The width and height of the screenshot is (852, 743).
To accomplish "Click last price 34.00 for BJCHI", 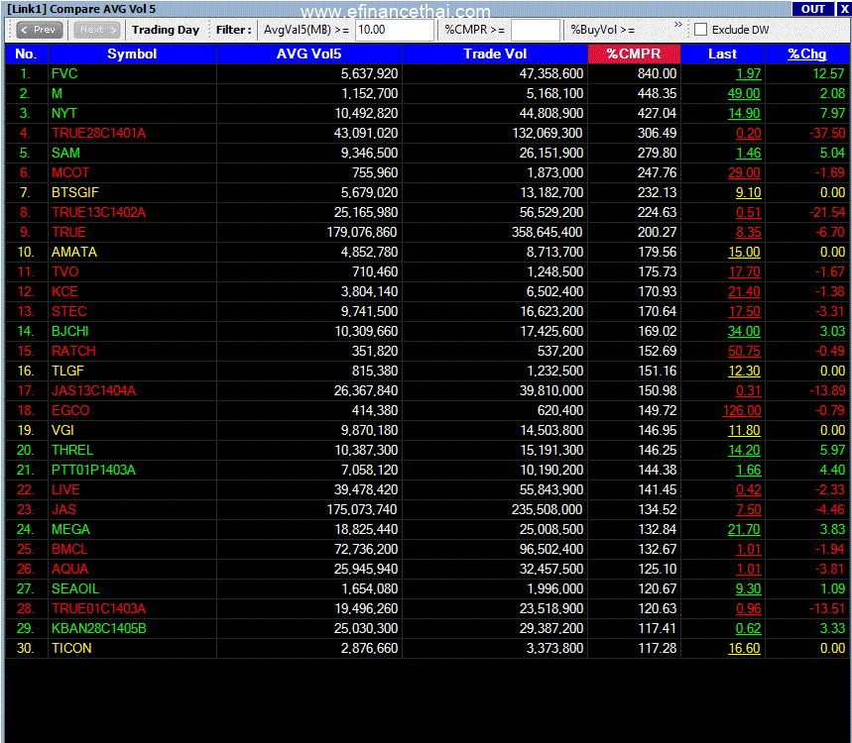I will 744,331.
